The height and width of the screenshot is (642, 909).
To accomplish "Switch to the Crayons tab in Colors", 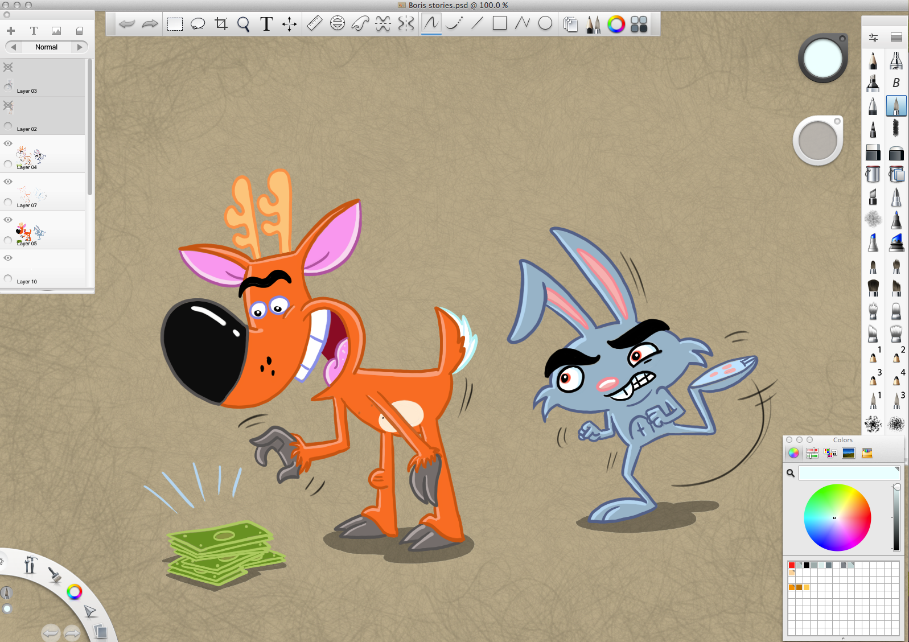I will pos(867,453).
